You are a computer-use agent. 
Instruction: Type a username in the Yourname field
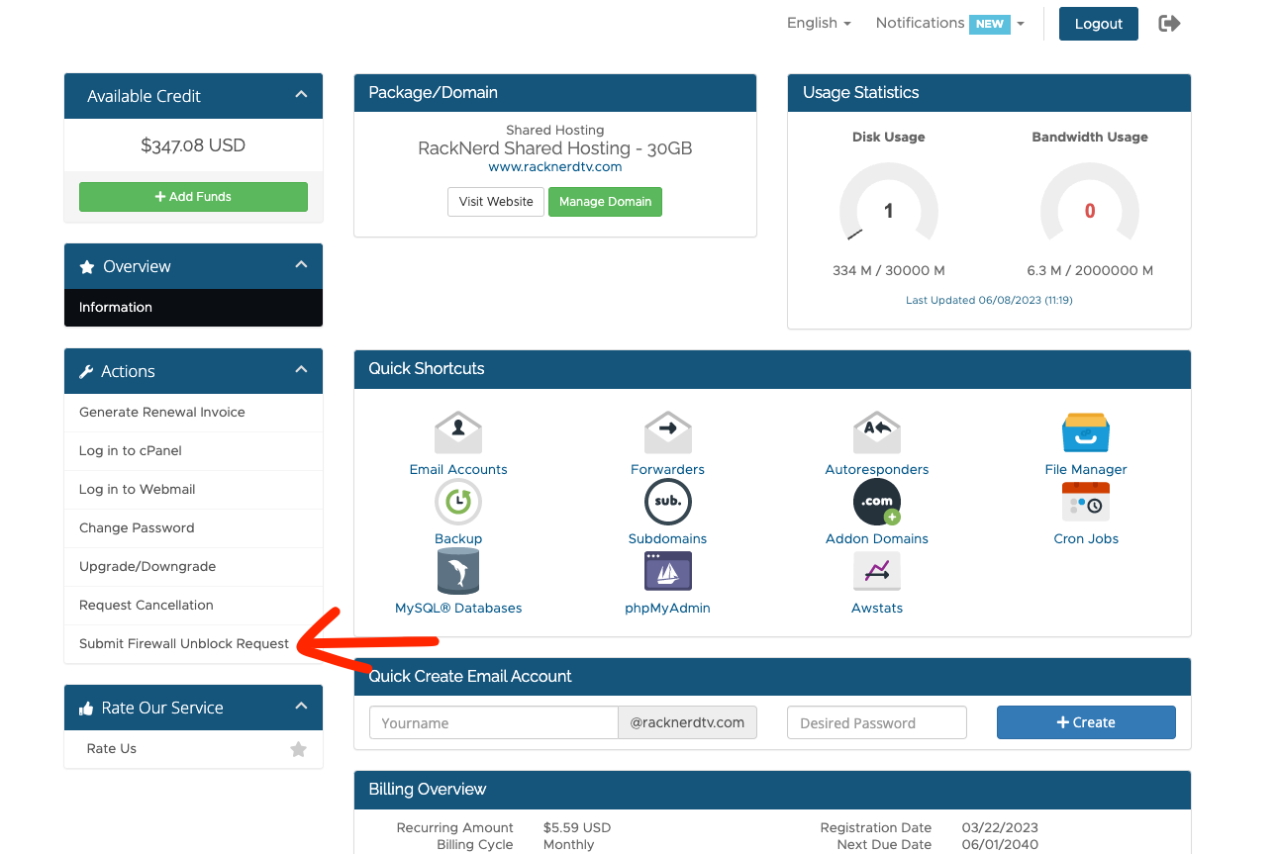493,722
